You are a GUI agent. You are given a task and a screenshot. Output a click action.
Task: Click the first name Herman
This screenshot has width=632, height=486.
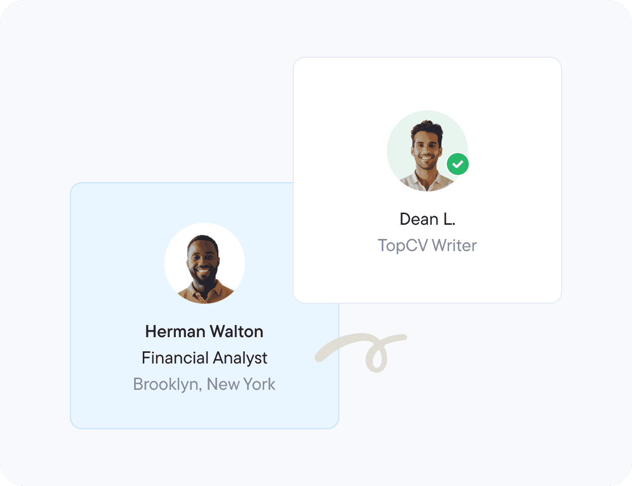click(x=175, y=332)
